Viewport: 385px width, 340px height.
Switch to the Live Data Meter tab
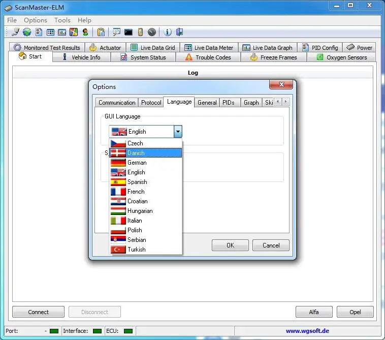(209, 47)
